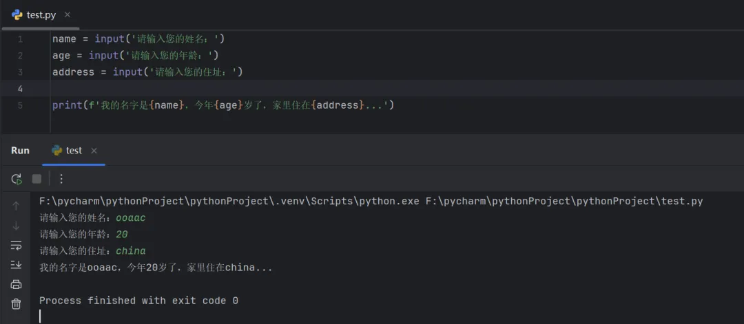Click the name variable on line 1
744x324 pixels.
(x=64, y=39)
